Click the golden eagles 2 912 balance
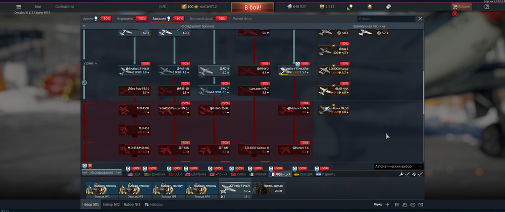Screen dimensions: 505x212 [x=327, y=7]
